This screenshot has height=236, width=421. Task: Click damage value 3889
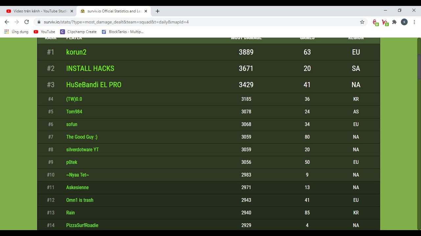pyautogui.click(x=246, y=52)
